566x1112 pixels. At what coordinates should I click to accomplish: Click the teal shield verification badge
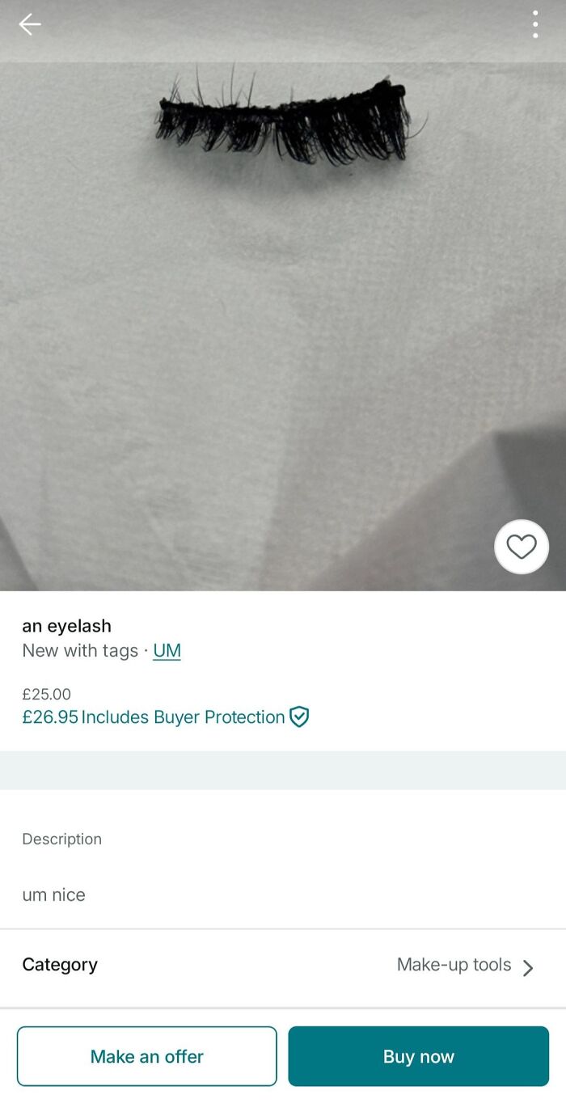pyautogui.click(x=299, y=717)
